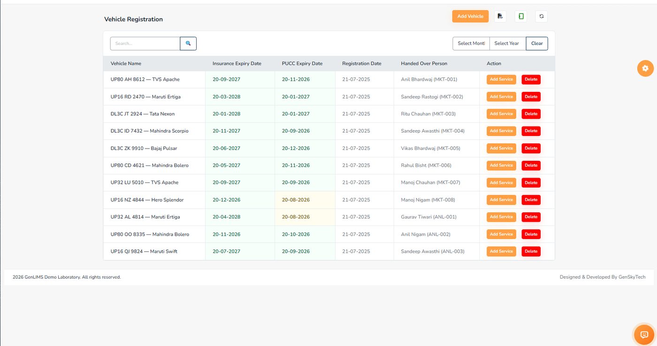The height and width of the screenshot is (346, 657).
Task: Click the magnifier search icon button
Action: pyautogui.click(x=188, y=44)
